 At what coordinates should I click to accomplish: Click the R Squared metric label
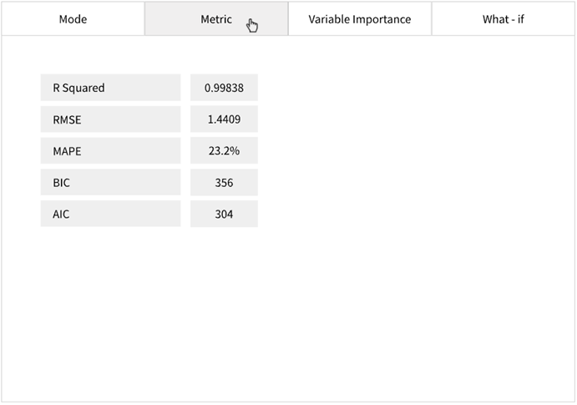coord(110,88)
